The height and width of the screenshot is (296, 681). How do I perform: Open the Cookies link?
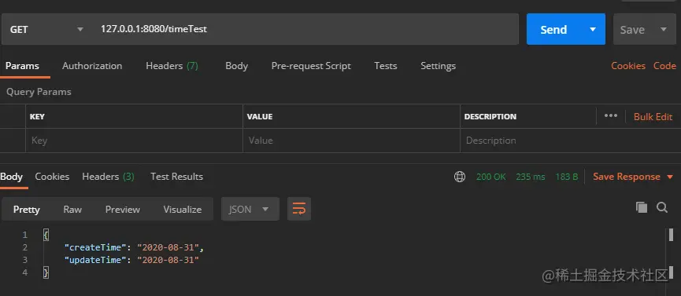click(628, 66)
